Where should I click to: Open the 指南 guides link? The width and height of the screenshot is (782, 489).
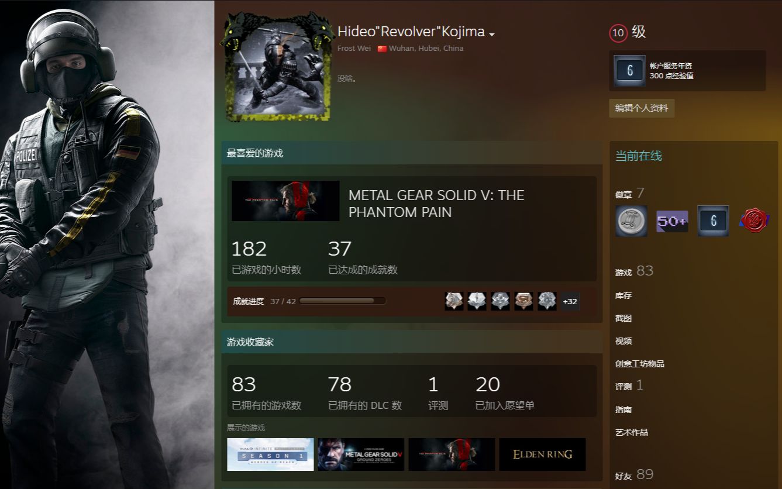pyautogui.click(x=623, y=409)
